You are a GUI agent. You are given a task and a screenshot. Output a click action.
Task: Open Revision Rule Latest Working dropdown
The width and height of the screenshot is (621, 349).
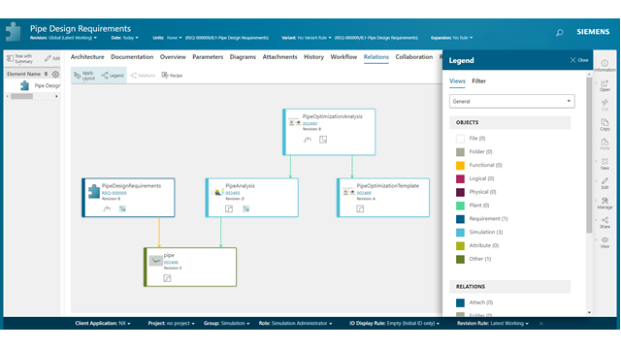pos(493,323)
